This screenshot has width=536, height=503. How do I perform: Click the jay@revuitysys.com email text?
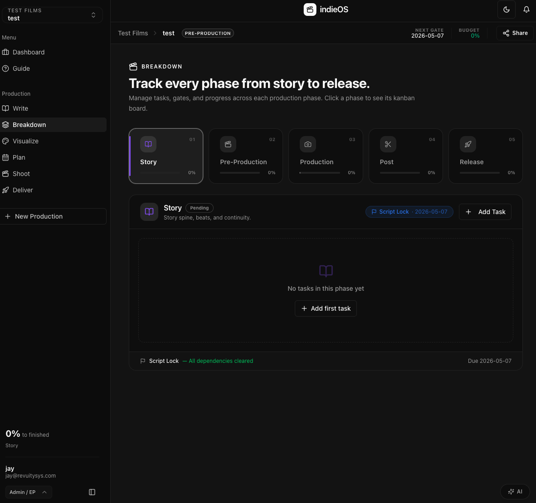pos(30,476)
